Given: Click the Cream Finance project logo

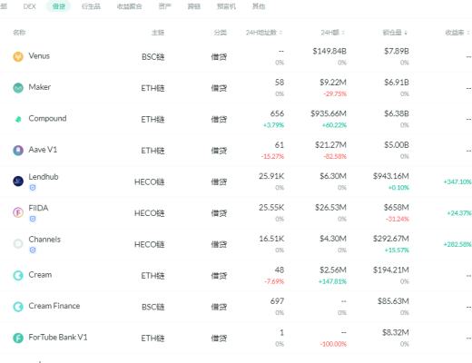Looking at the screenshot, I should click(18, 307).
